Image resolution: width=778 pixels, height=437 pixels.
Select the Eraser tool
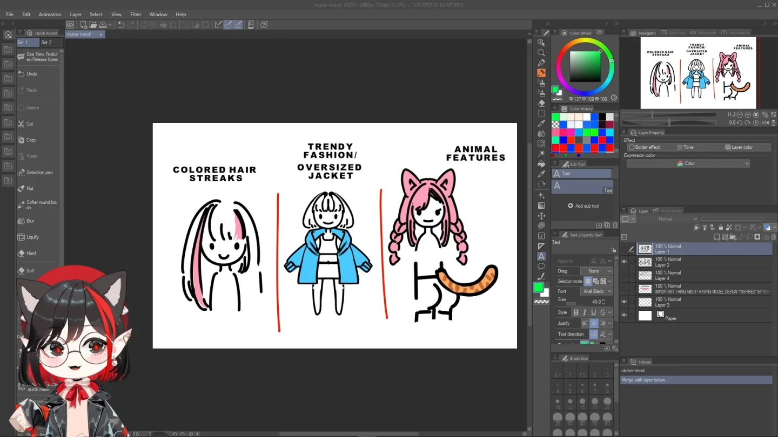(x=541, y=103)
